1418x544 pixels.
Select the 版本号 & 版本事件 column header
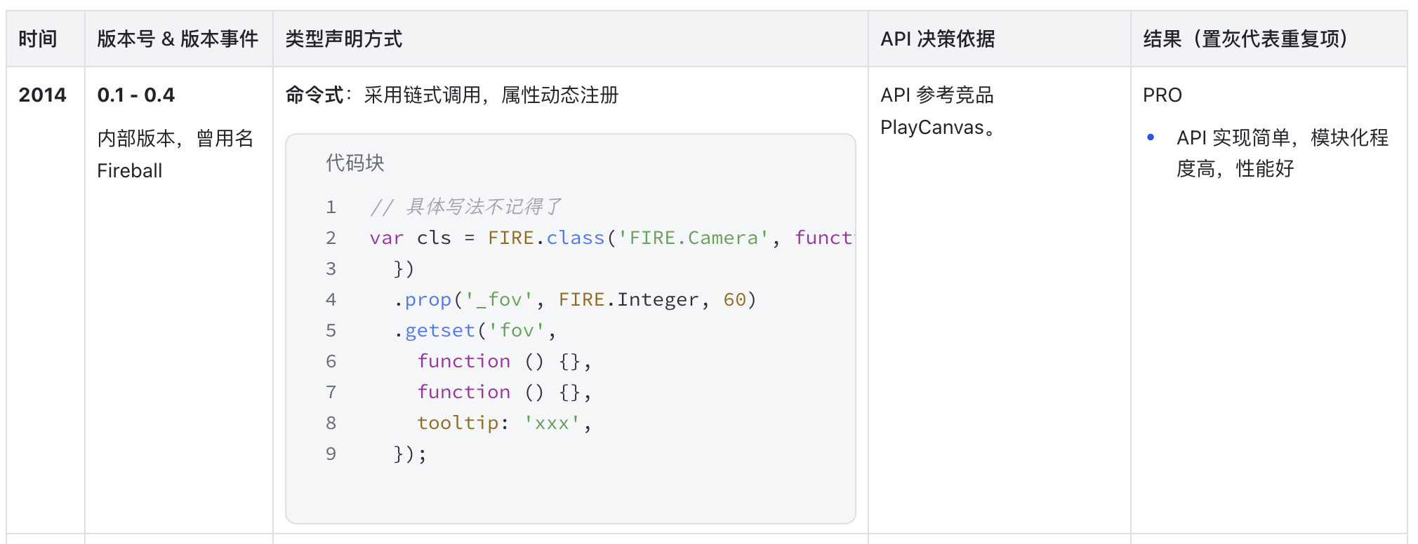click(178, 39)
